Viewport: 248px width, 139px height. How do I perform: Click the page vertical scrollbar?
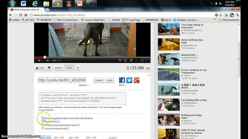(x=239, y=59)
